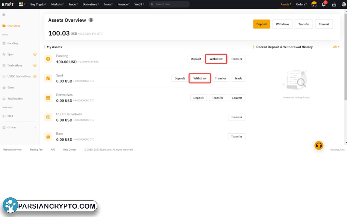Click the plus icon next to Spot

click(35, 54)
